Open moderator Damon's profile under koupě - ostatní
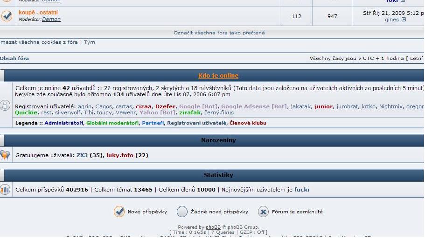This screenshot has height=238, width=425. point(51,20)
